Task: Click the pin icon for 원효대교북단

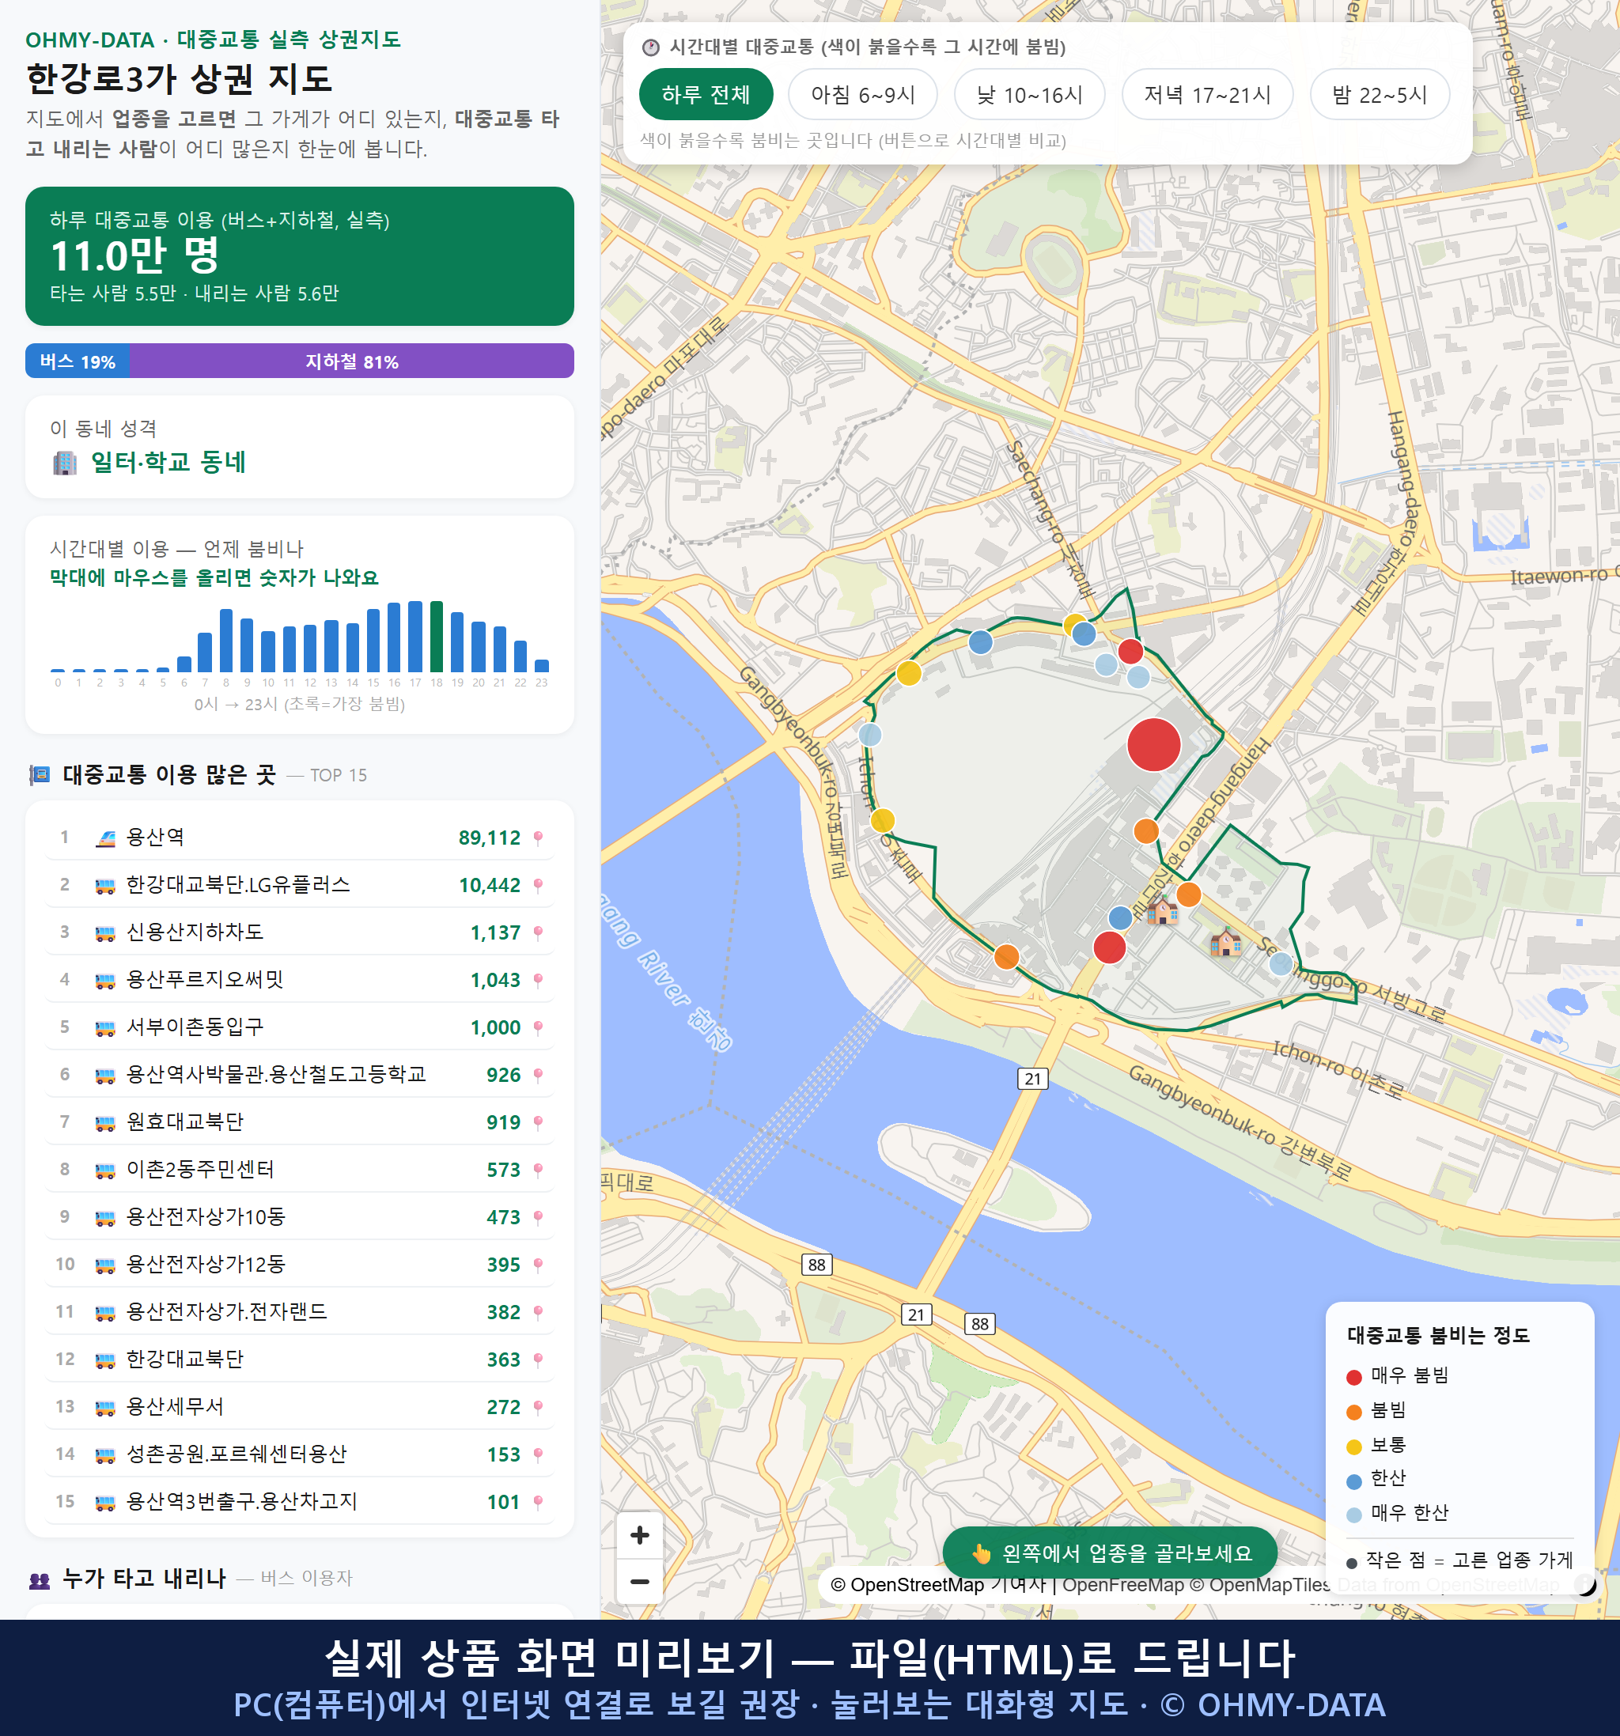Action: (538, 1122)
